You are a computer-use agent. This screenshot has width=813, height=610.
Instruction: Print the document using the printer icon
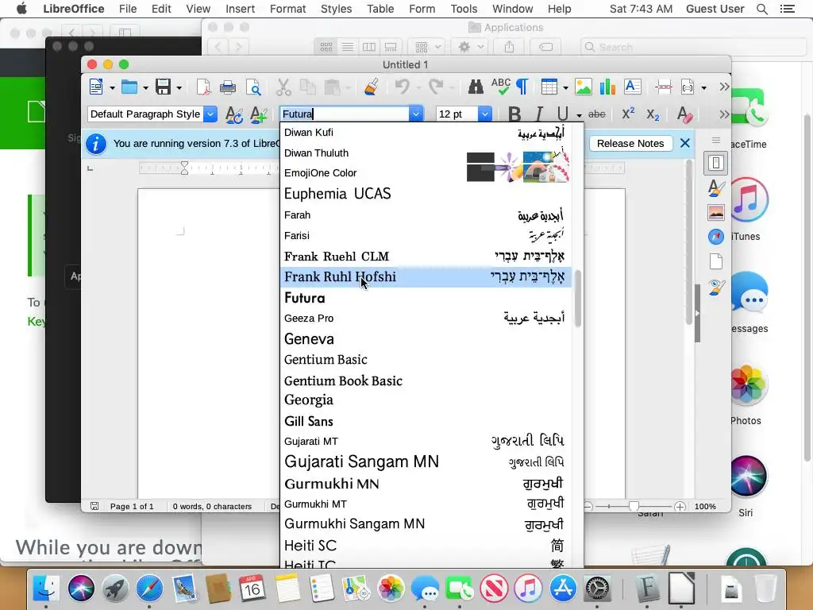pos(228,87)
